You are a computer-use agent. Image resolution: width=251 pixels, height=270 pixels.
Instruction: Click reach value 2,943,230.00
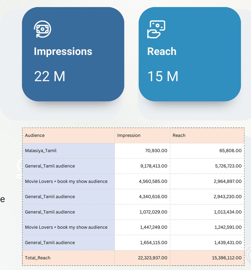(228, 197)
